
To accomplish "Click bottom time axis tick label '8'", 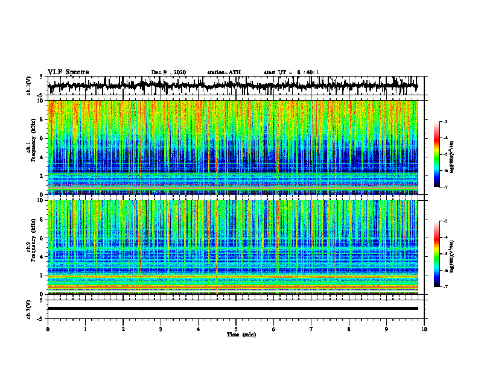I will pos(349,329).
